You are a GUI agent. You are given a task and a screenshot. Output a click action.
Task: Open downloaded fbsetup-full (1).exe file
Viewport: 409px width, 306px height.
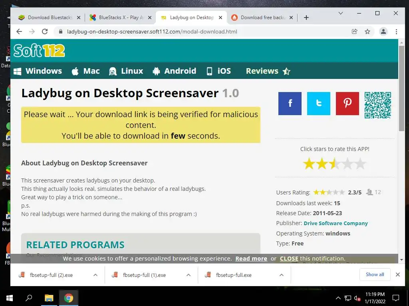point(144,275)
